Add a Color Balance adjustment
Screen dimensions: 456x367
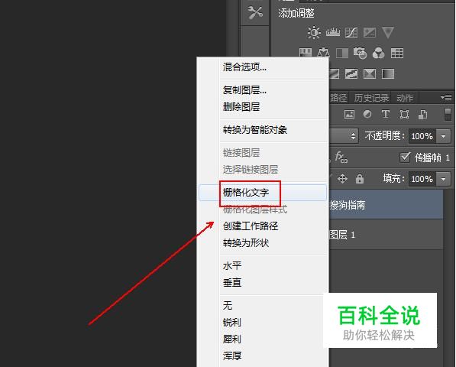tap(323, 53)
